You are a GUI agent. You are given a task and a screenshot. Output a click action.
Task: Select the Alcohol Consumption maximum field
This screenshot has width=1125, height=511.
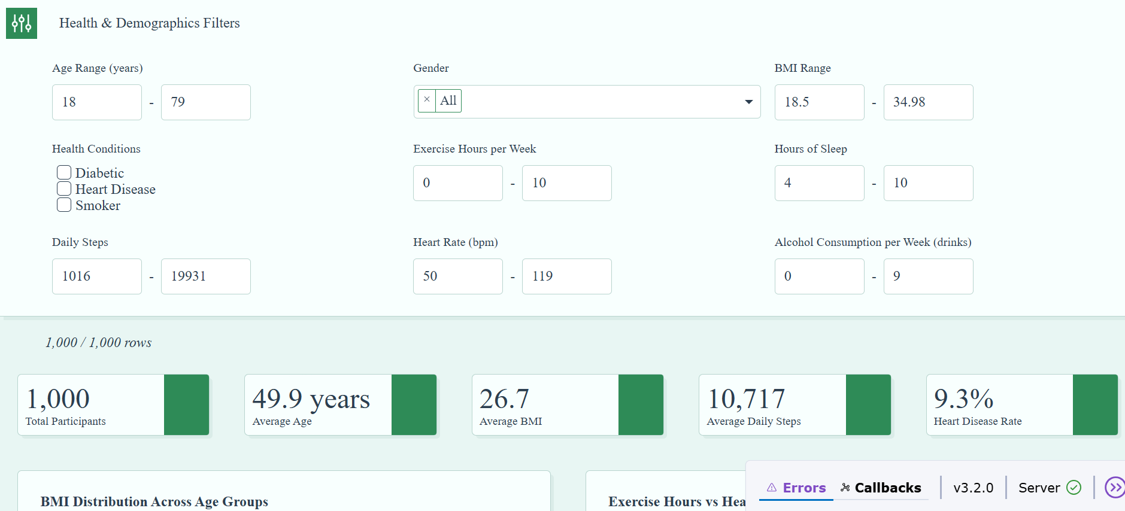point(929,276)
